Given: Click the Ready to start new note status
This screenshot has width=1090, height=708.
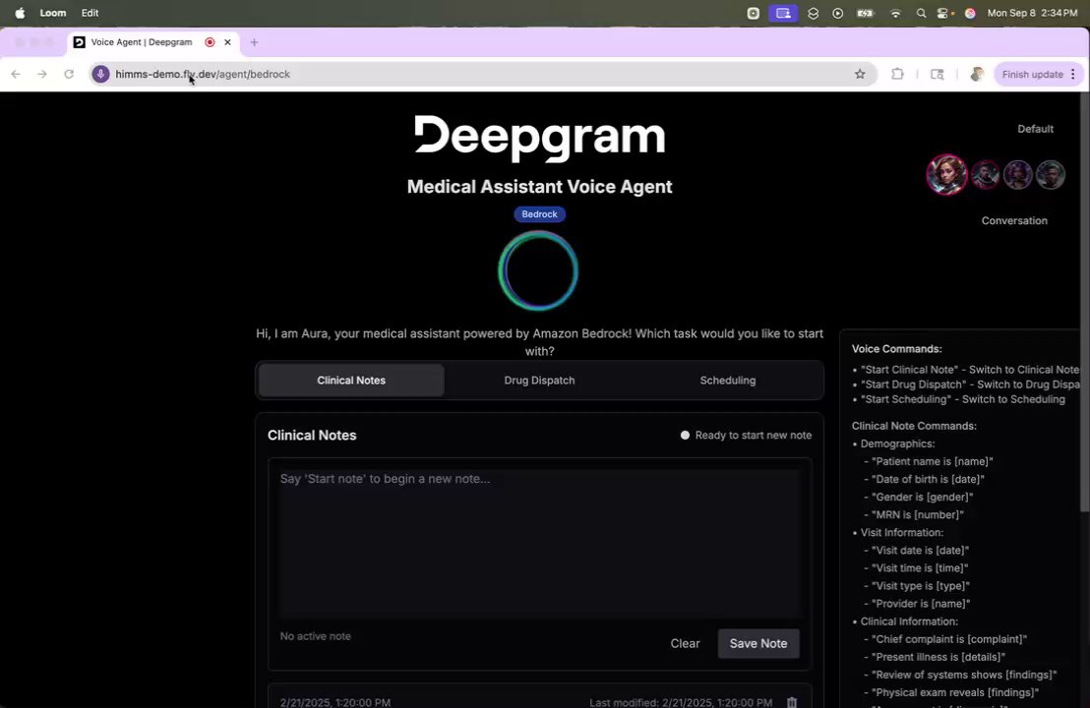Looking at the screenshot, I should click(746, 435).
